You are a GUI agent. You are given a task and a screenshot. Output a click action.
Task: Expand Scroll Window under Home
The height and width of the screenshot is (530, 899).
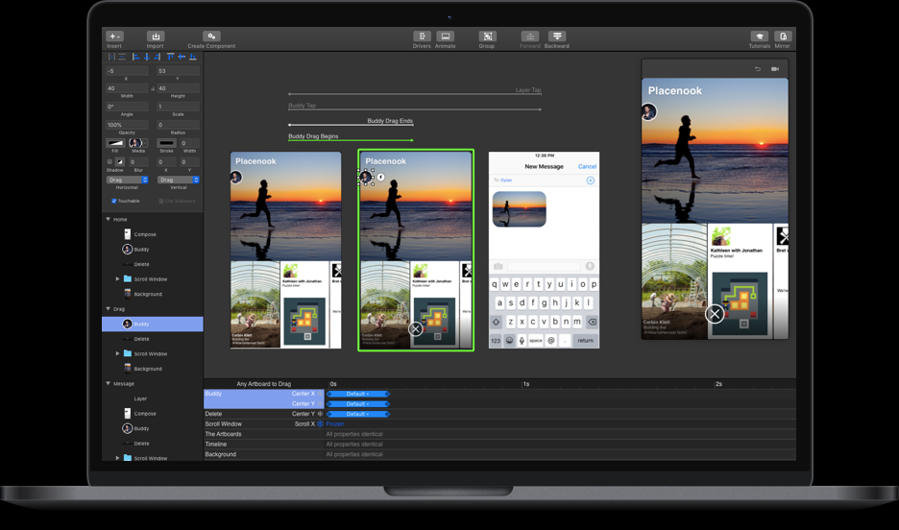point(117,279)
